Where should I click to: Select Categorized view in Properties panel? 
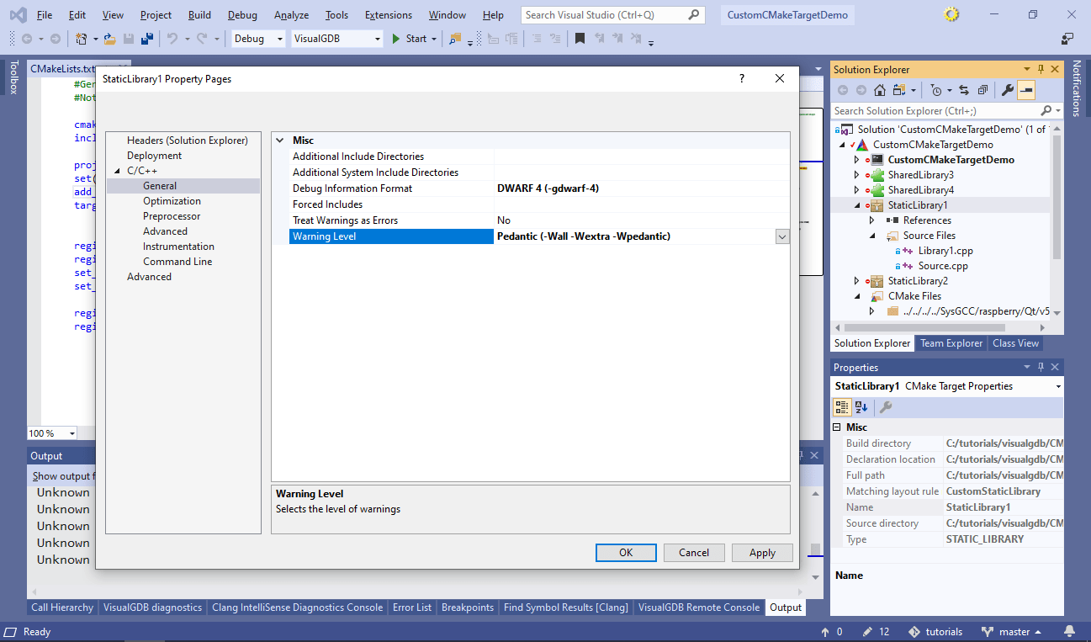pos(841,407)
